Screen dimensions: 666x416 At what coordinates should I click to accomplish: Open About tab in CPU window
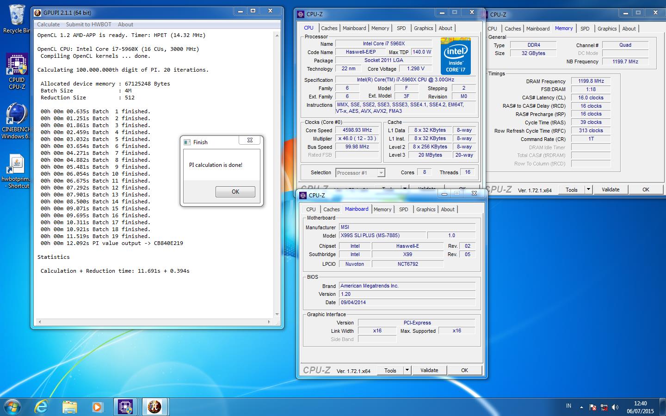(x=445, y=28)
